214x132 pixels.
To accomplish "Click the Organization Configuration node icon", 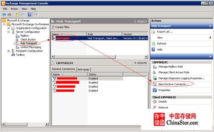I will pos(13,28).
